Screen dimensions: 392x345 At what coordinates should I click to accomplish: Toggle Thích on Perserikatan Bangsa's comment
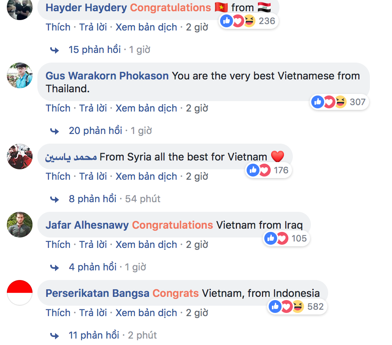pyautogui.click(x=58, y=313)
